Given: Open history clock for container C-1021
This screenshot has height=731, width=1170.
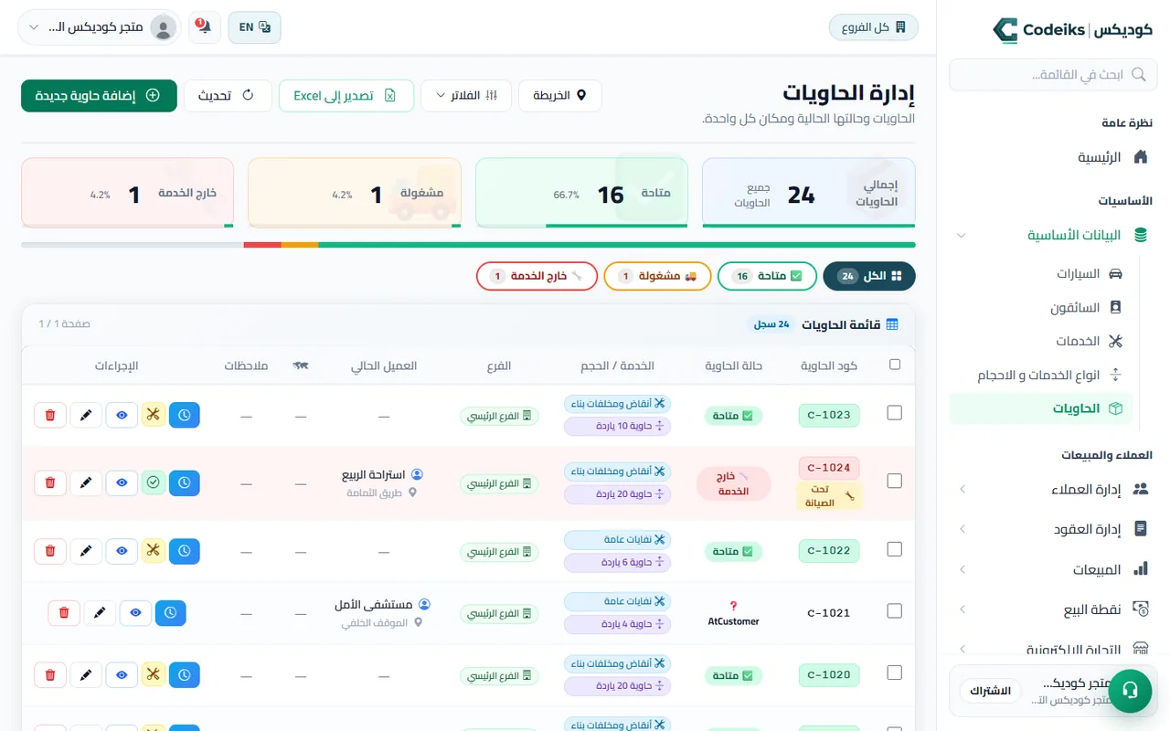Looking at the screenshot, I should (171, 612).
